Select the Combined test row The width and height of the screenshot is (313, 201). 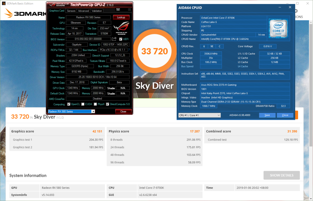252,140
